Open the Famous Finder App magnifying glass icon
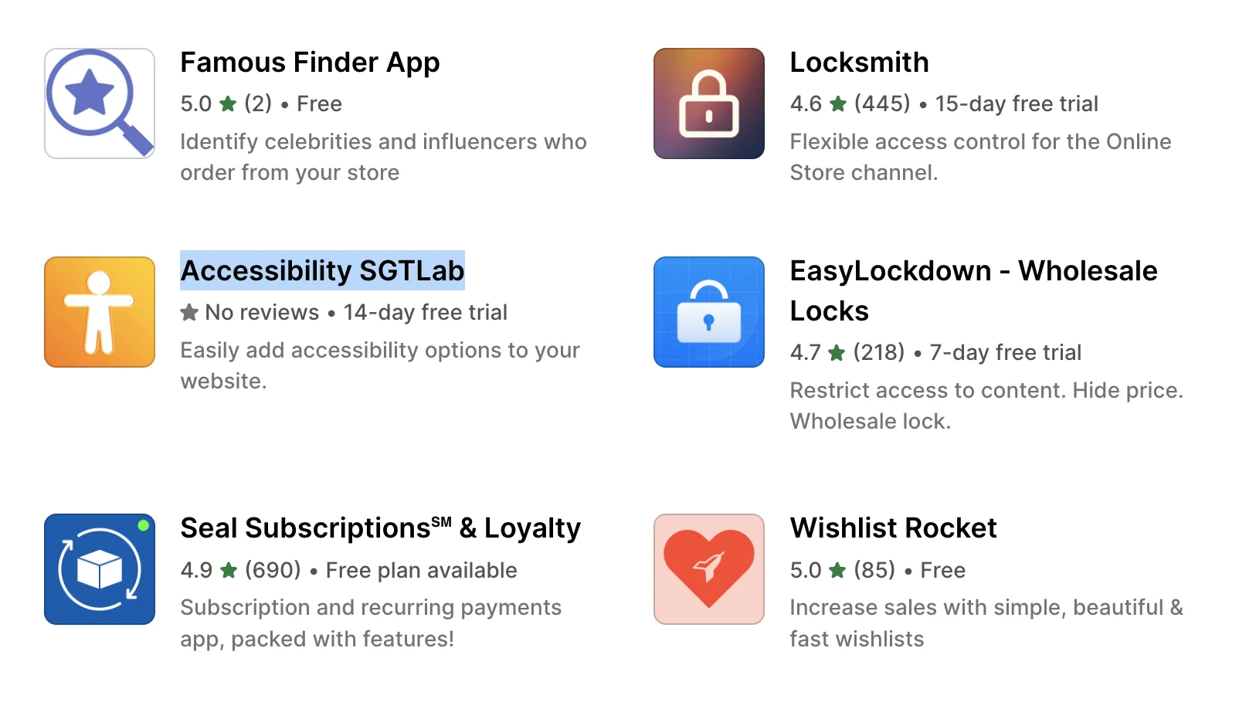The height and width of the screenshot is (726, 1239). pos(99,103)
